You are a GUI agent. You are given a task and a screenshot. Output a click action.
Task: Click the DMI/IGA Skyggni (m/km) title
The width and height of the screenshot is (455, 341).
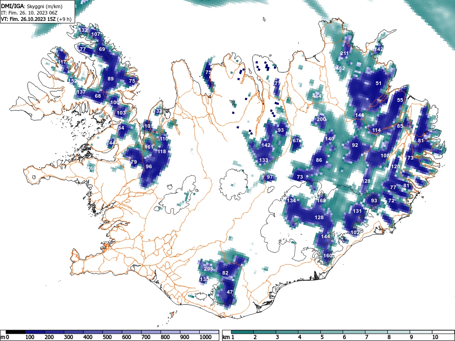pyautogui.click(x=32, y=6)
